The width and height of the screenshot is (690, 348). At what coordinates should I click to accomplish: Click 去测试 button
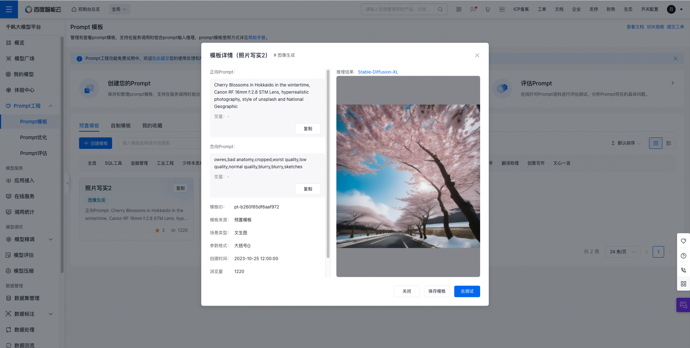tap(467, 291)
